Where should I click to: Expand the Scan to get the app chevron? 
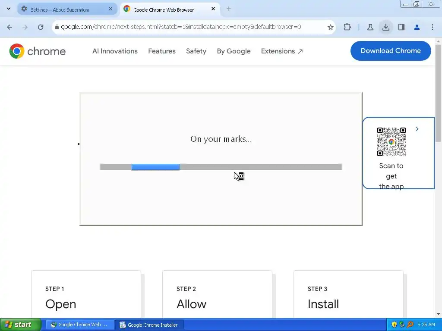pos(417,129)
